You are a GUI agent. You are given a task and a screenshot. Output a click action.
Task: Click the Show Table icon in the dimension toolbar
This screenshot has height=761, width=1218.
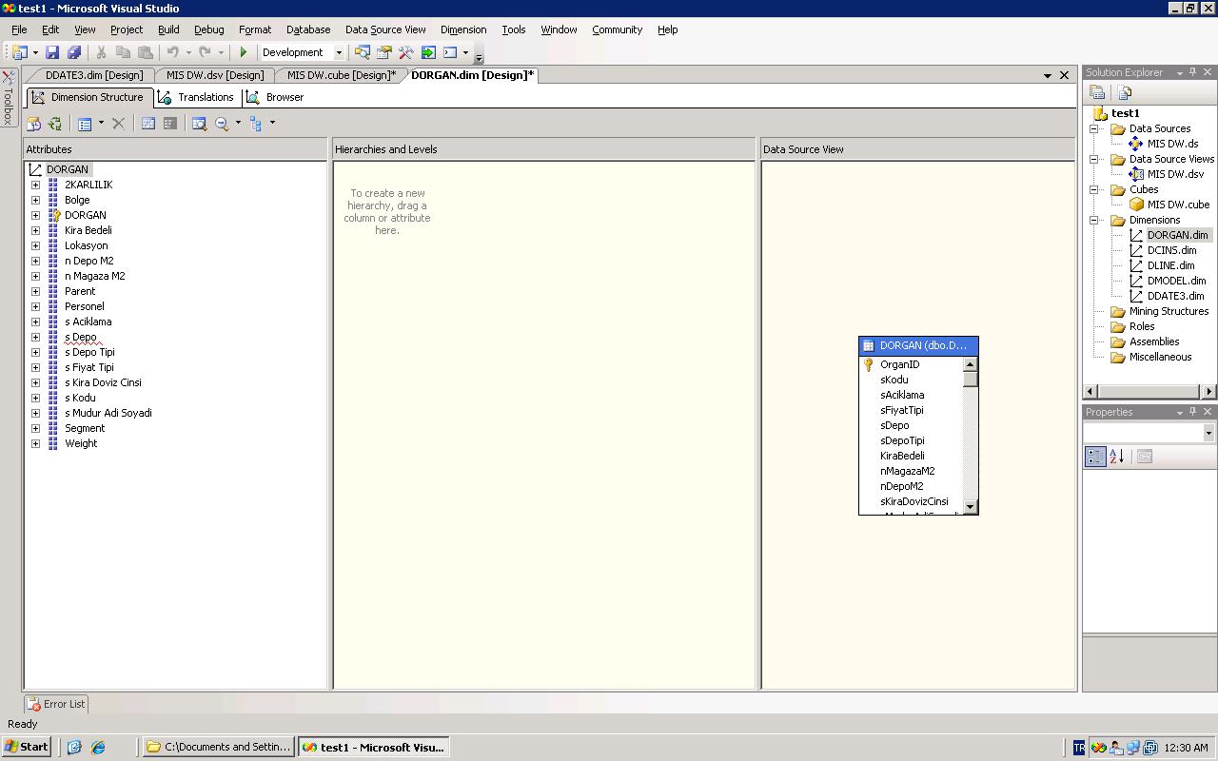pyautogui.click(x=148, y=123)
